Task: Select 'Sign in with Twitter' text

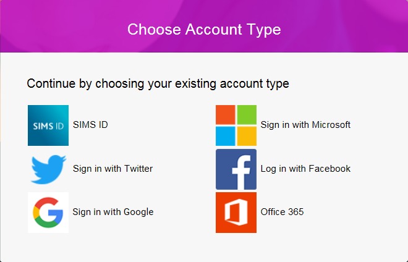Action: coord(113,169)
